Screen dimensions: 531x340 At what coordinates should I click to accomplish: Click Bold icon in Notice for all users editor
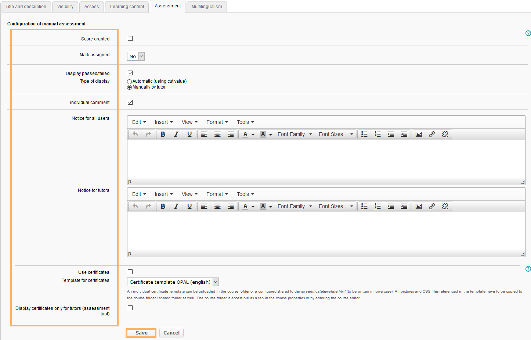[163, 135]
